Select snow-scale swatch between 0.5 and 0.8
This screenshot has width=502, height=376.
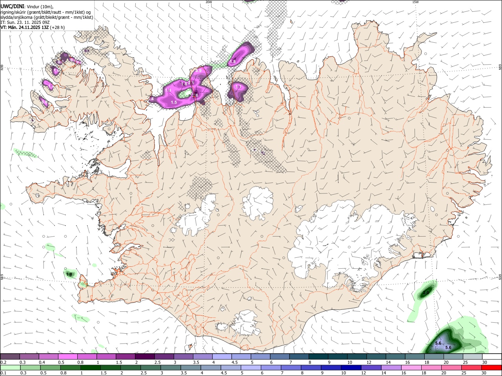click(x=67, y=356)
